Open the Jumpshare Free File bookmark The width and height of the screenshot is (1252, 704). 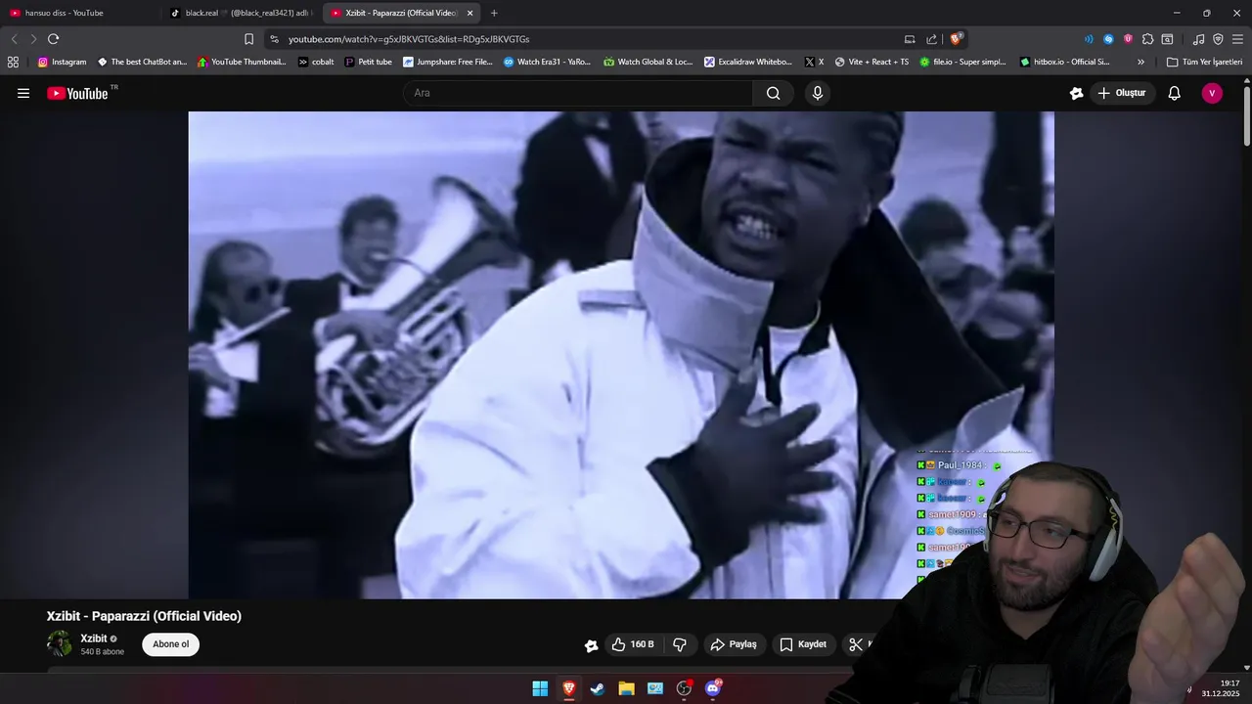point(448,62)
